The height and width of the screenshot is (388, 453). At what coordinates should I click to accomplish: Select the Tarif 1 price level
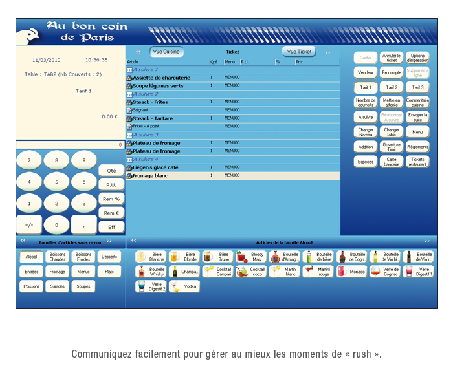coord(366,87)
